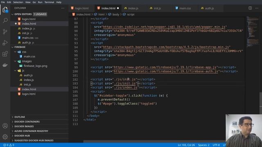Screen dimensions: 262x147
Task: Expand the Docker Hub section
Action: click(39, 136)
